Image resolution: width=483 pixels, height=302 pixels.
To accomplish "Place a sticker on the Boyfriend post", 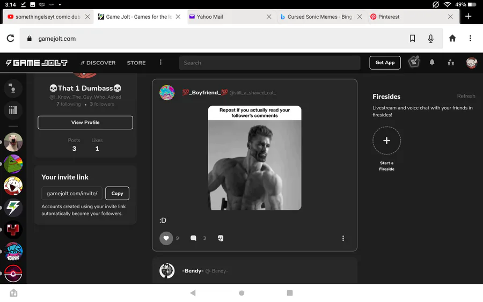I will (x=220, y=238).
